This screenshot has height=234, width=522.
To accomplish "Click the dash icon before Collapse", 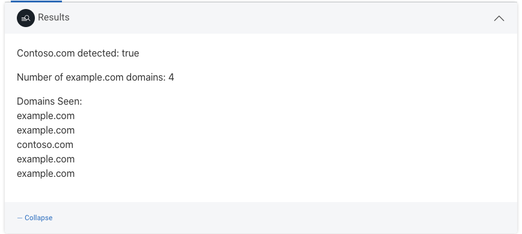I will 20,218.
